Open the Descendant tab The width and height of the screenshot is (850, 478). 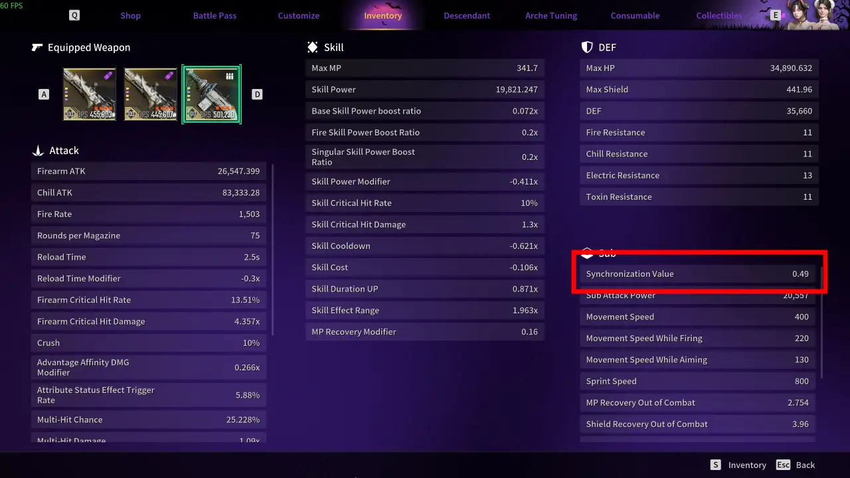[467, 15]
